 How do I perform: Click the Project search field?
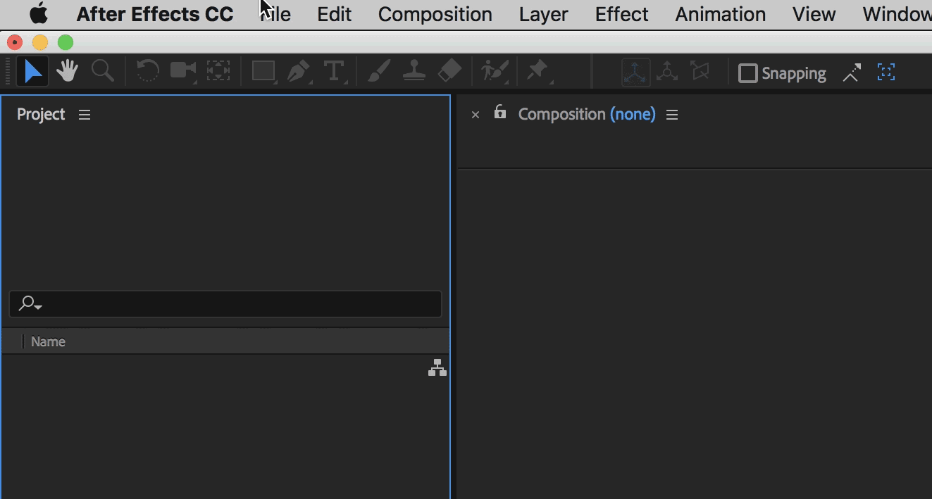click(x=225, y=304)
